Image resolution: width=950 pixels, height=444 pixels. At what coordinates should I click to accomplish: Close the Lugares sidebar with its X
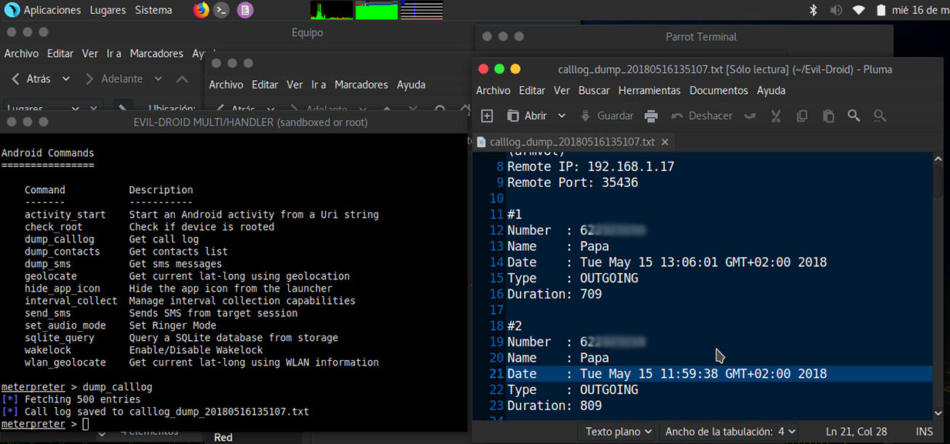point(94,109)
